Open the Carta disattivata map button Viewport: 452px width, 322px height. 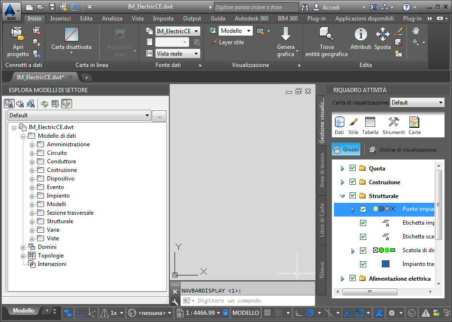(72, 35)
